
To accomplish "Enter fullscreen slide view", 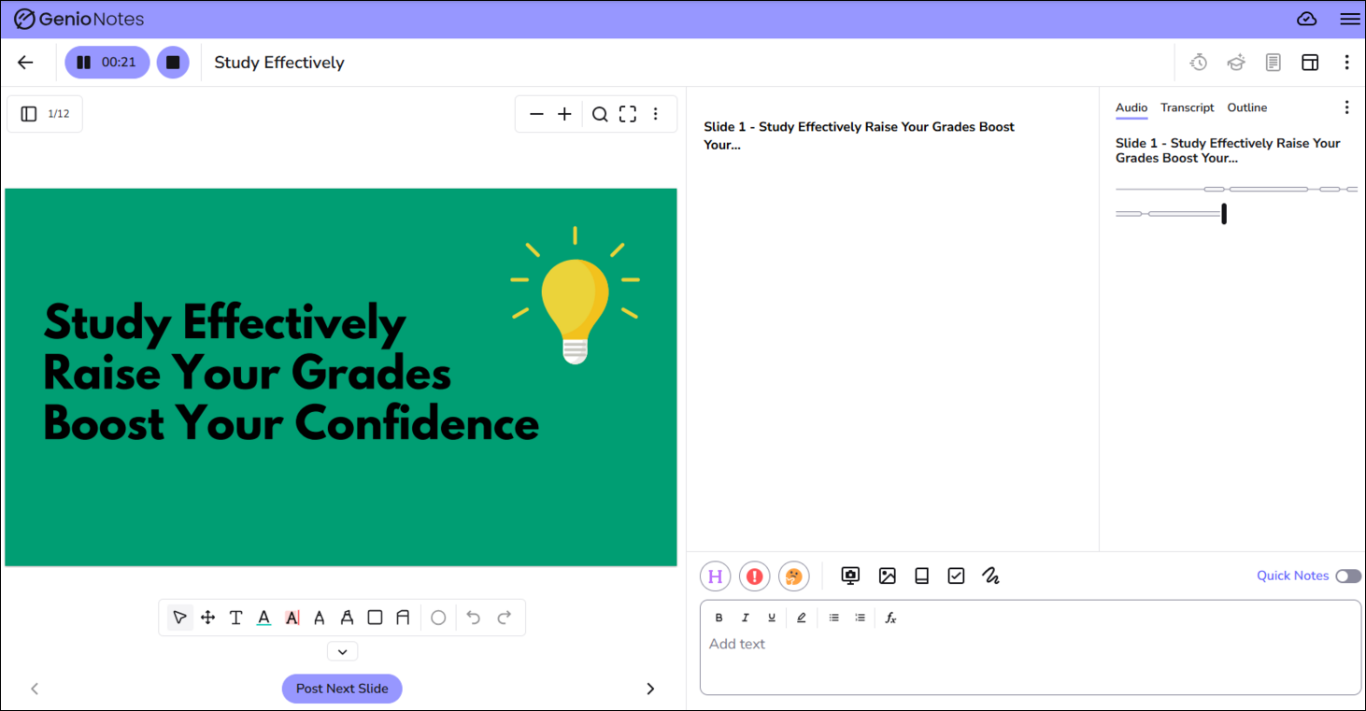I will [x=628, y=114].
